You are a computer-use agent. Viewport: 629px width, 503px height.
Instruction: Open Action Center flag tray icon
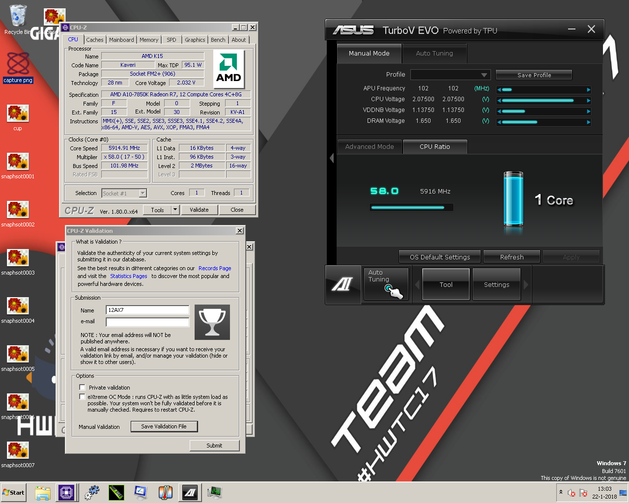pos(583,493)
